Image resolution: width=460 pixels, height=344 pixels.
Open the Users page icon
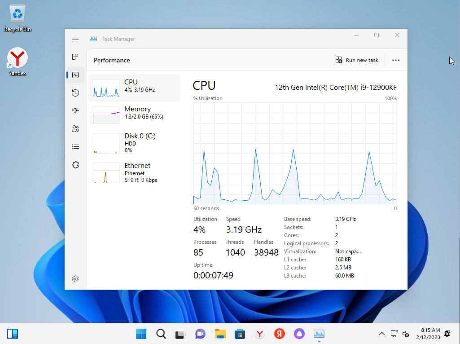pos(75,128)
